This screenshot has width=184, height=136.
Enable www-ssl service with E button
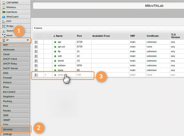36,75
